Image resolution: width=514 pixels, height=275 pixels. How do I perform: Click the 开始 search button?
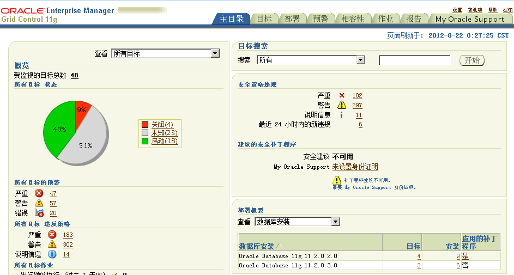coord(472,60)
